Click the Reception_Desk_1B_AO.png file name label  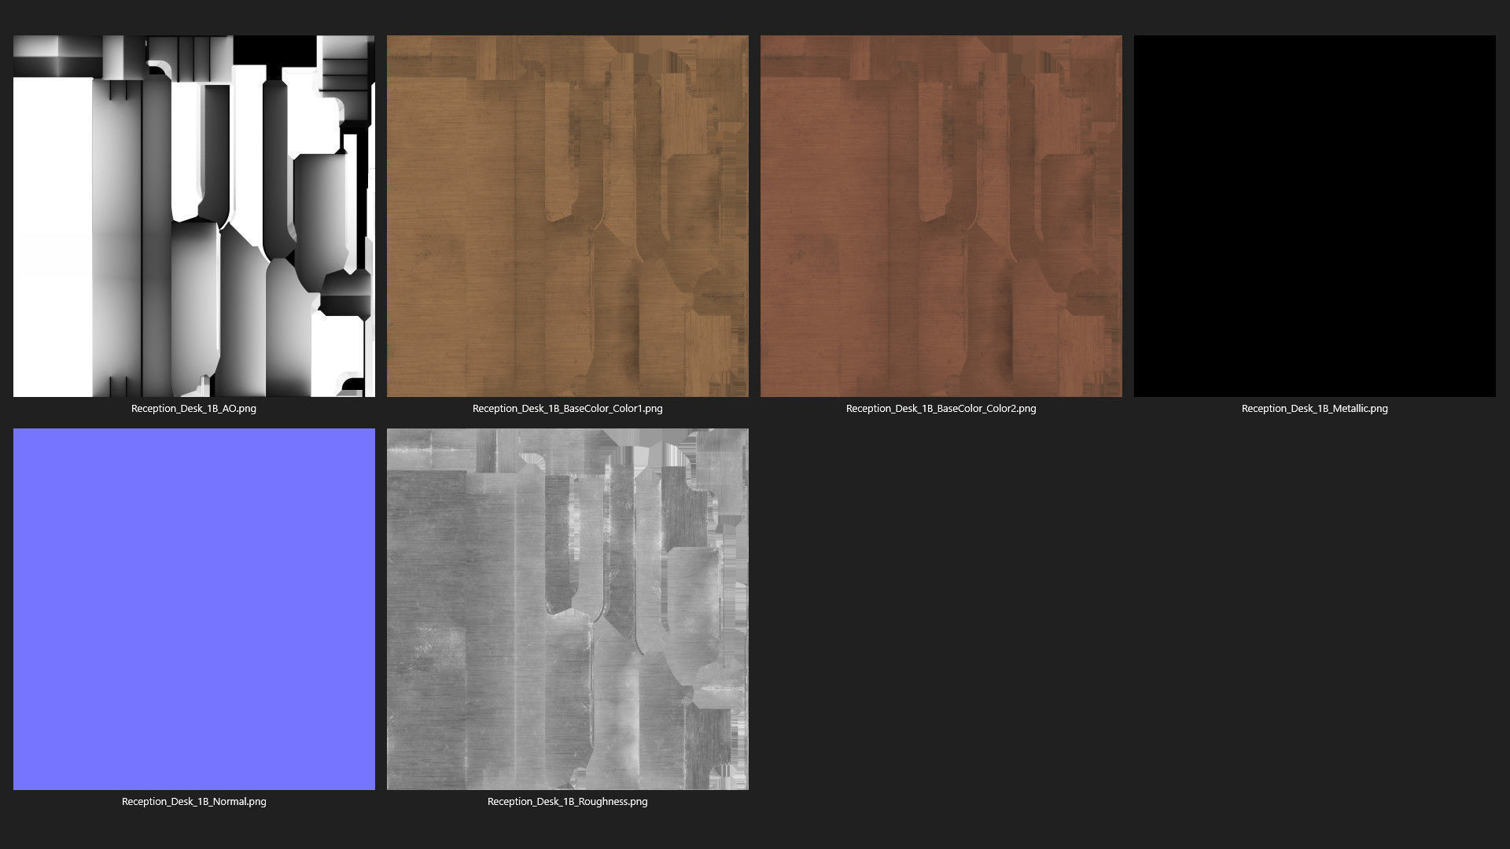[x=193, y=409]
